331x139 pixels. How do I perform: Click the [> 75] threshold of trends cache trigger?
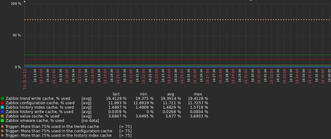(x=125, y=127)
